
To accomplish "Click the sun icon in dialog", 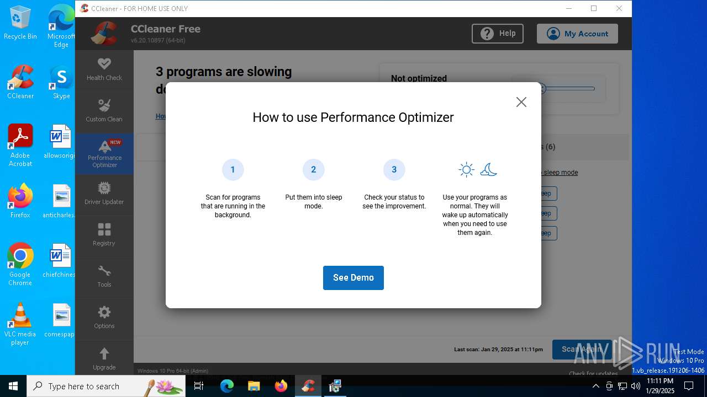I will coord(466,170).
